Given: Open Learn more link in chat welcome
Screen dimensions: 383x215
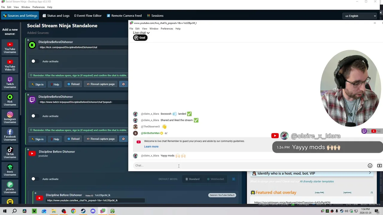Looking at the screenshot, I should pyautogui.click(x=151, y=147).
